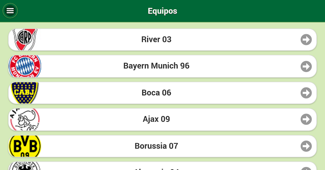Tap the arrow next to Ajax 09
The height and width of the screenshot is (170, 325).
coord(306,119)
